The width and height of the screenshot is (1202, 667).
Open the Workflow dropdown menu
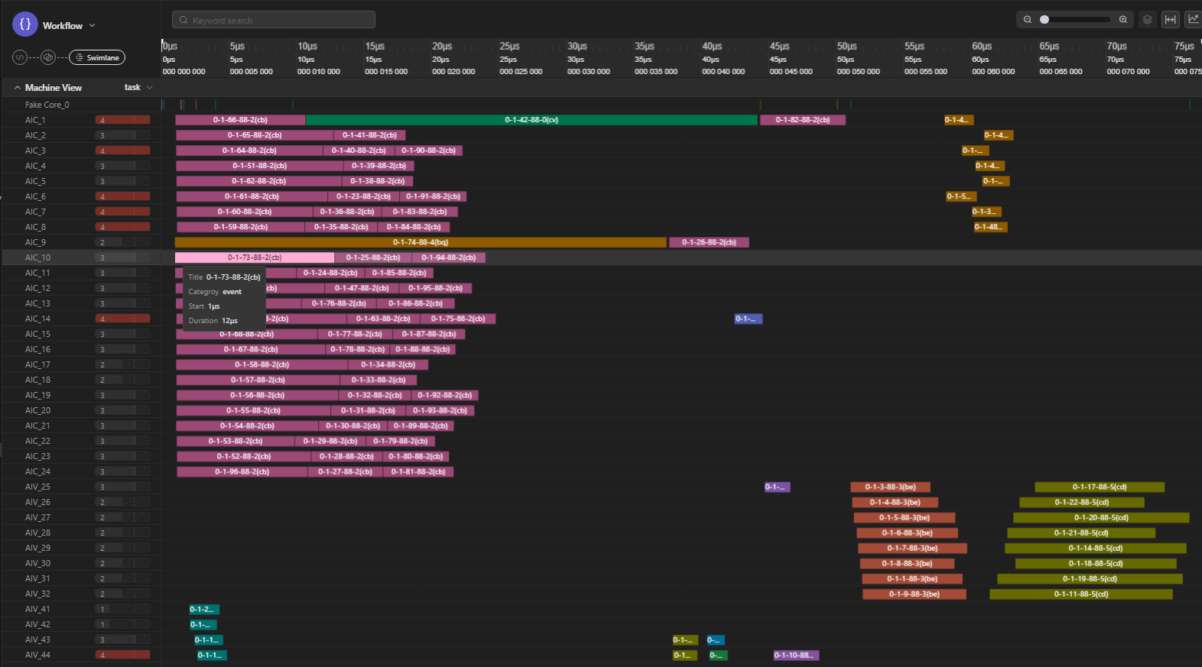pos(93,25)
